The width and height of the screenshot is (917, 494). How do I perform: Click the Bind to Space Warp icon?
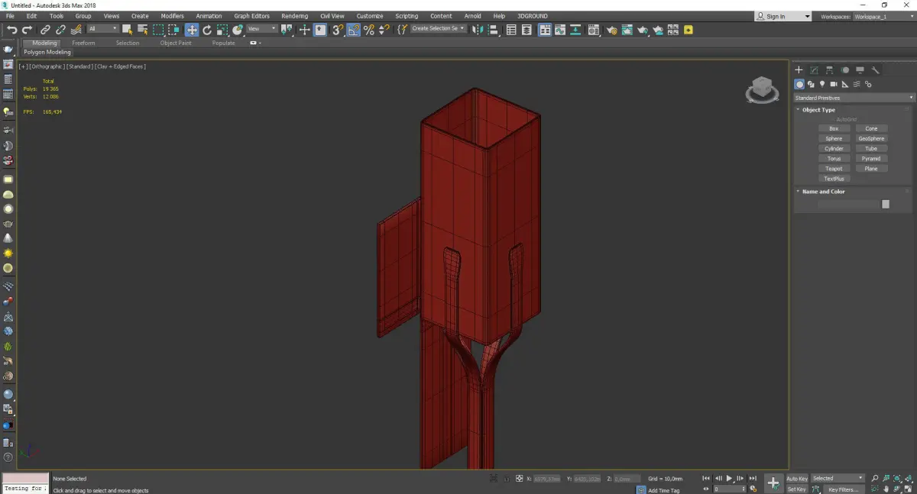[76, 30]
